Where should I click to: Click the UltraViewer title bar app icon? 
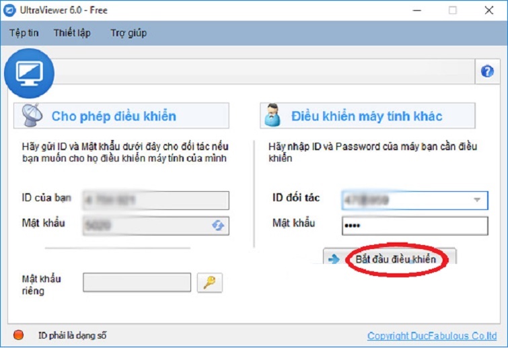pyautogui.click(x=11, y=10)
